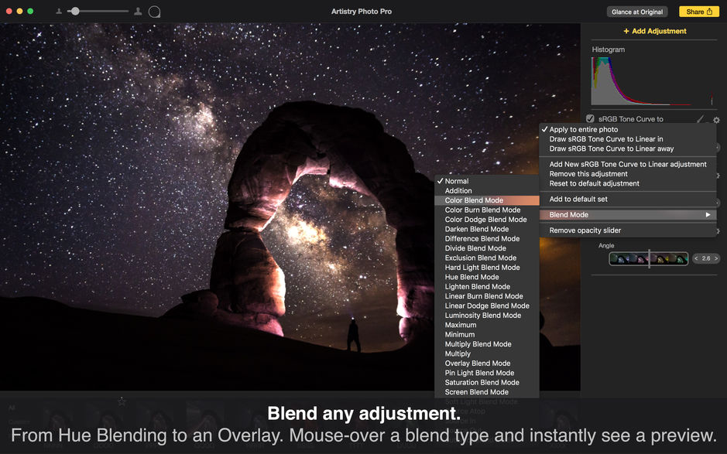
Task: Open the loupe magnifier tool in top toolbar
Action: pos(153,11)
